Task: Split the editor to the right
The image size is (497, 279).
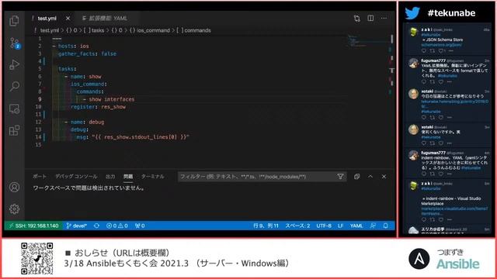Action: (370, 18)
